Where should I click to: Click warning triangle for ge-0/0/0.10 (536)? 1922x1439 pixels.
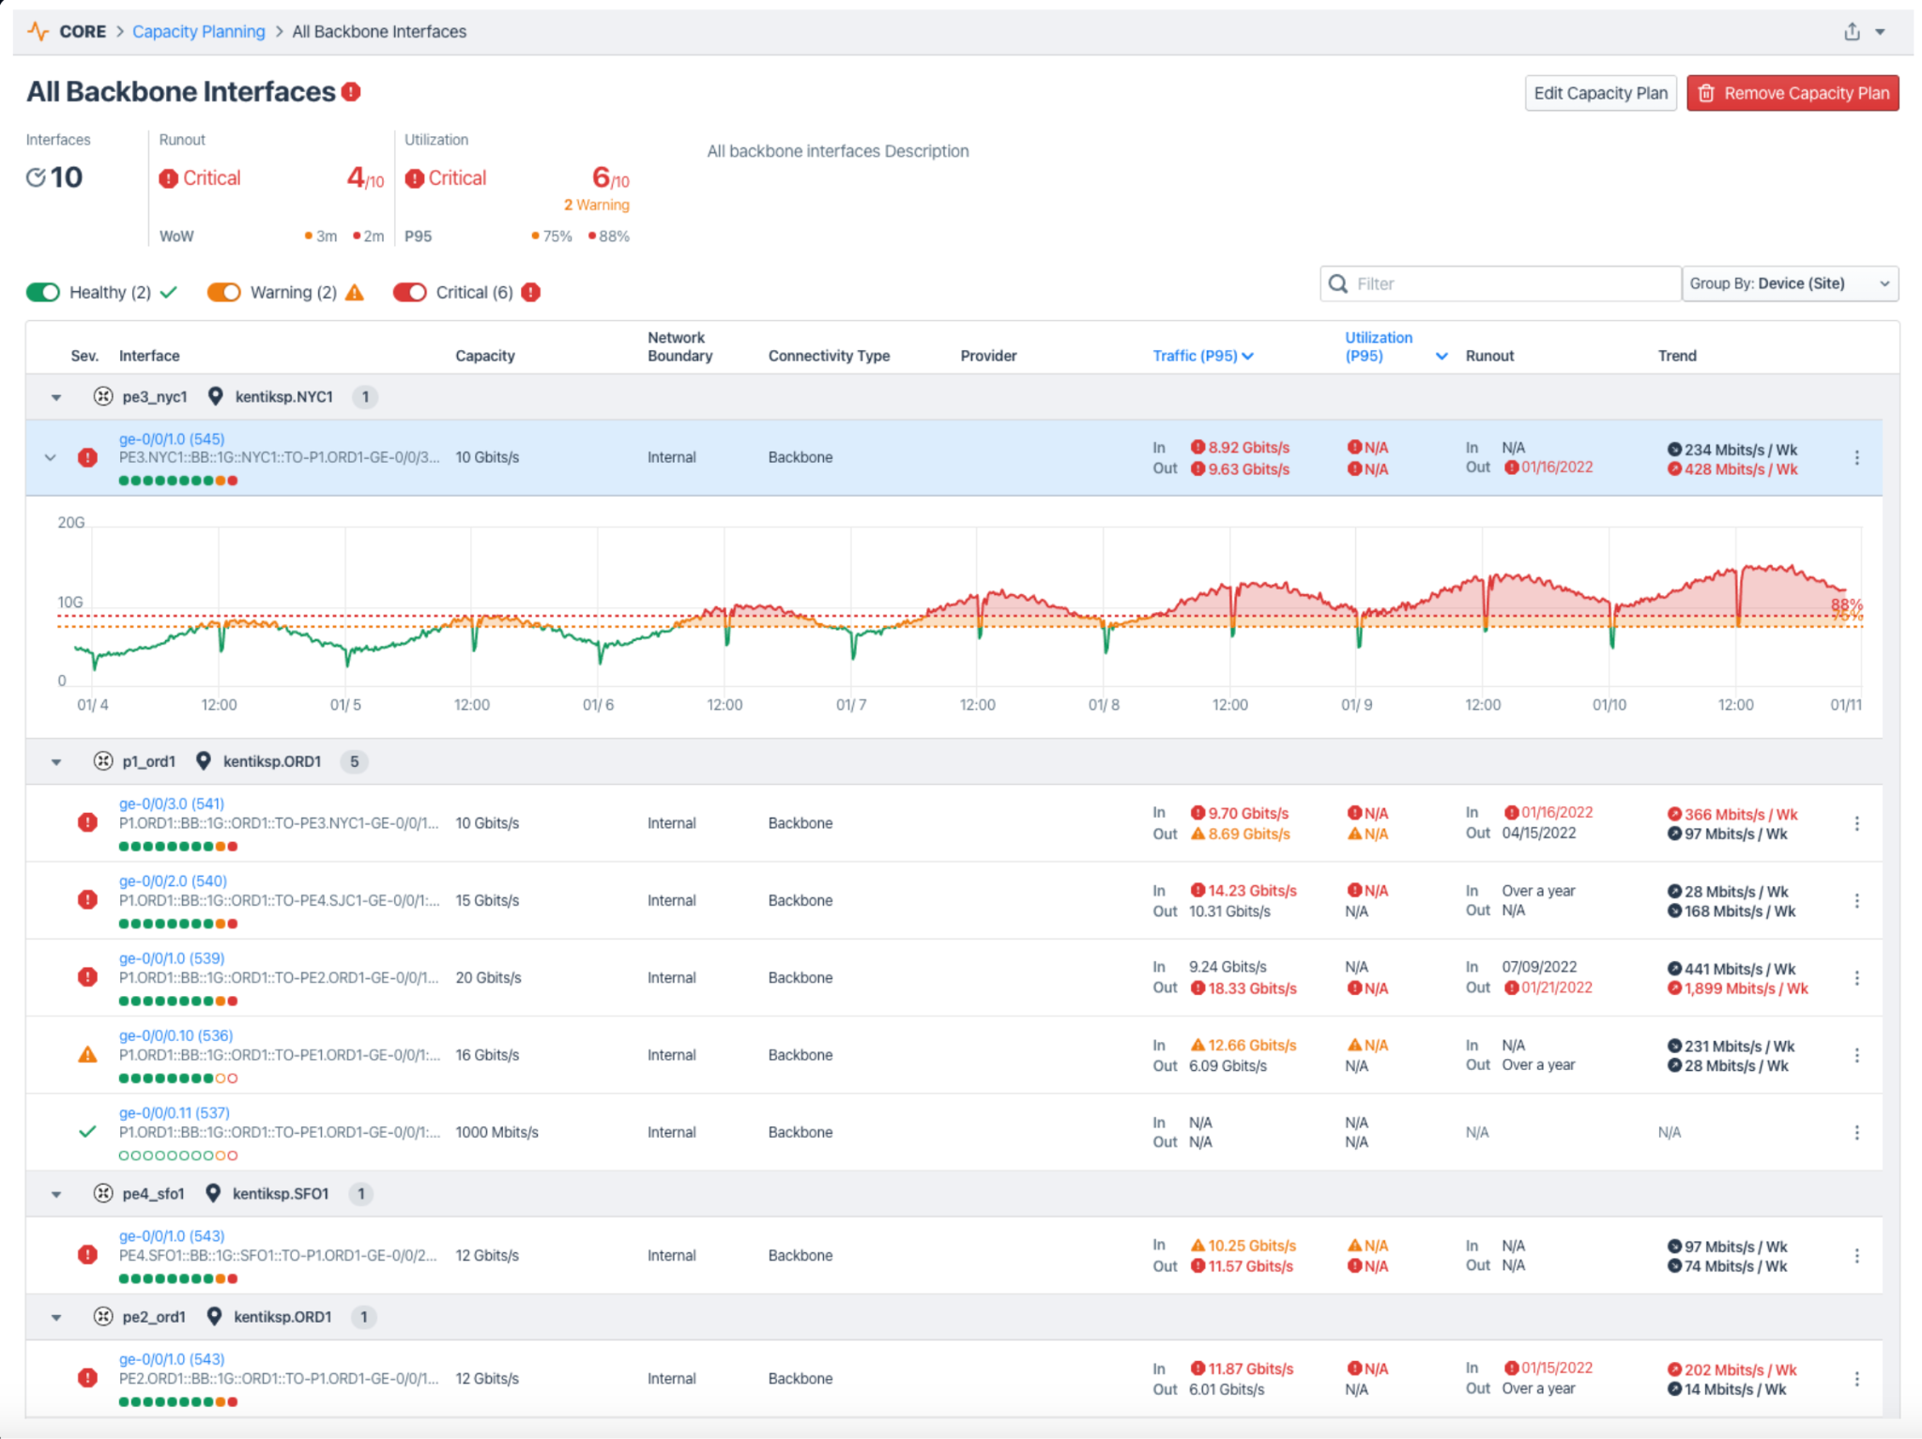(x=87, y=1055)
